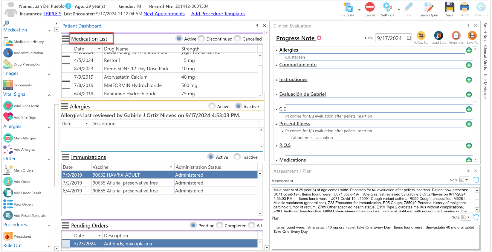This screenshot has width=492, height=252.
Task: Open Main Orders in sidebar
Action: pyautogui.click(x=19, y=170)
